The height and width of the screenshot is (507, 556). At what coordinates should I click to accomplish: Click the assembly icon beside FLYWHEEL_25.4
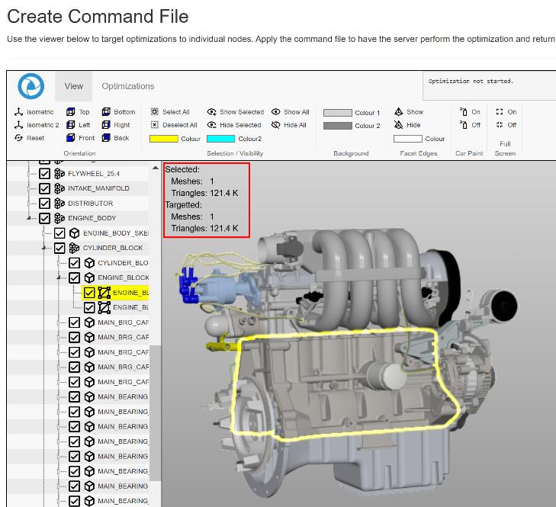[59, 174]
